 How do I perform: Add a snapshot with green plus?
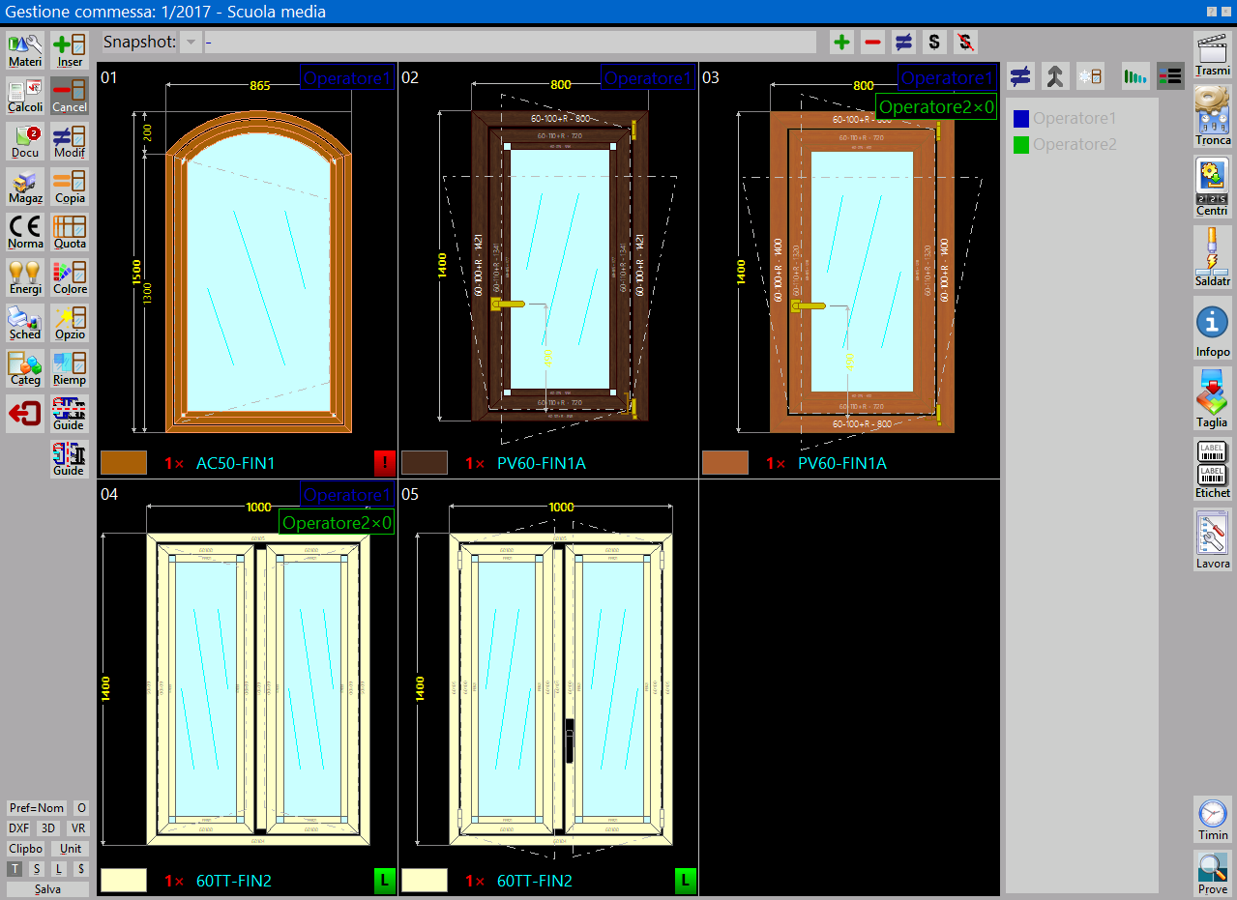842,42
